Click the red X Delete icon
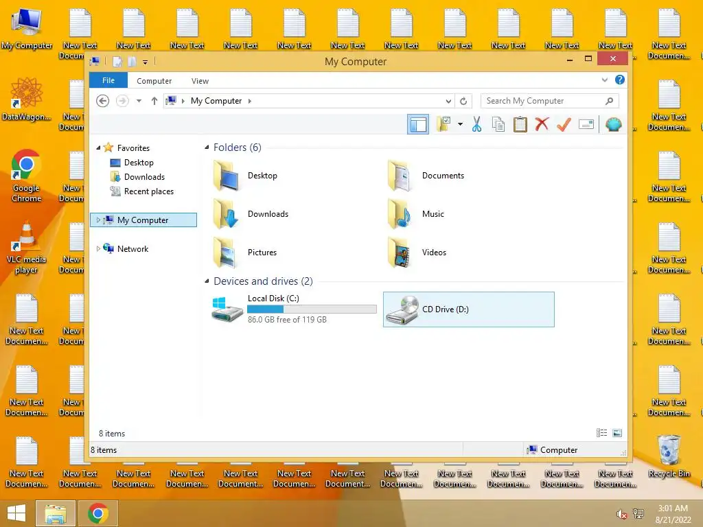 pos(542,124)
